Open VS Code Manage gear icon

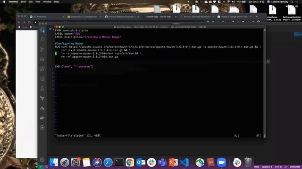pos(42,160)
